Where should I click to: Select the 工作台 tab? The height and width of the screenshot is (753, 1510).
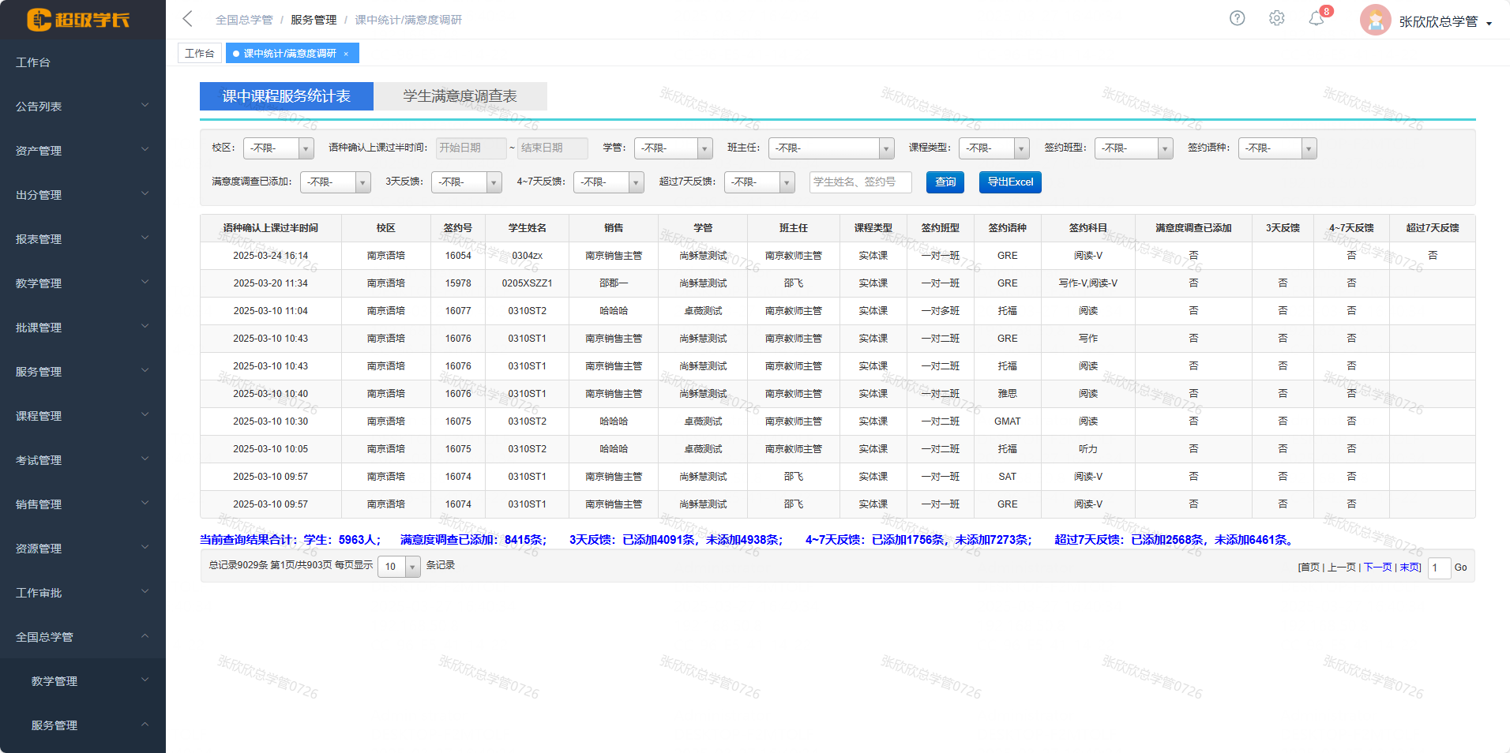(199, 53)
